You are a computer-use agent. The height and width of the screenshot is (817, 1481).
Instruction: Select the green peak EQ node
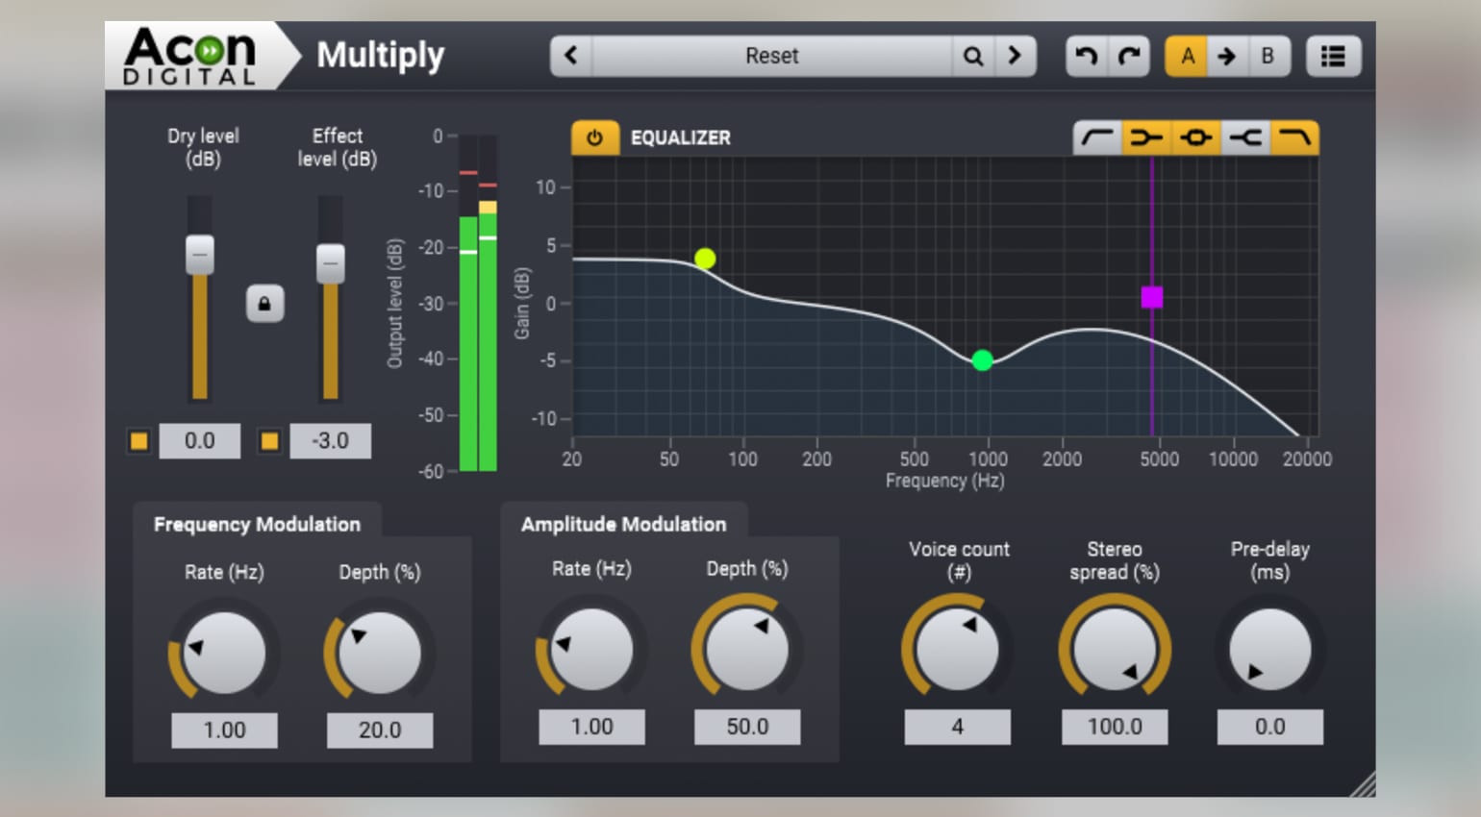pyautogui.click(x=982, y=360)
